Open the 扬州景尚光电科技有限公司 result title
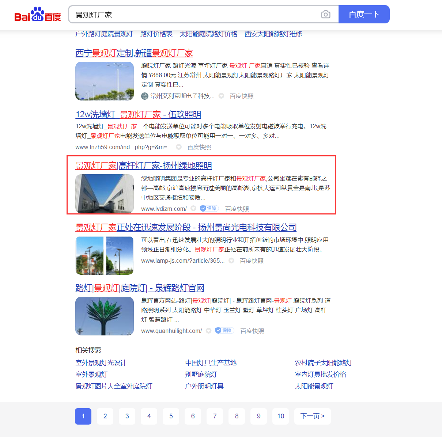 point(186,227)
